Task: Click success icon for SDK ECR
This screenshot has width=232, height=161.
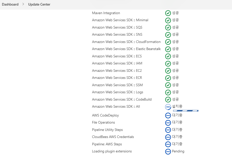Action: (x=168, y=78)
